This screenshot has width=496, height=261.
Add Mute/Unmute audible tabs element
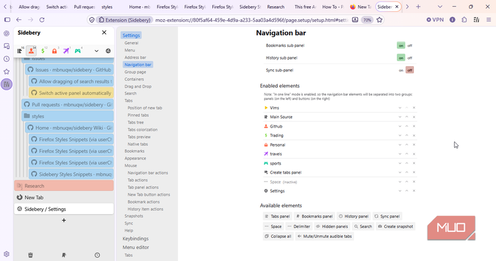[324, 237]
